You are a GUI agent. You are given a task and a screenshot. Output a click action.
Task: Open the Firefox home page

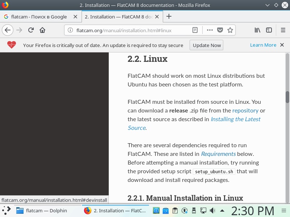(x=42, y=30)
